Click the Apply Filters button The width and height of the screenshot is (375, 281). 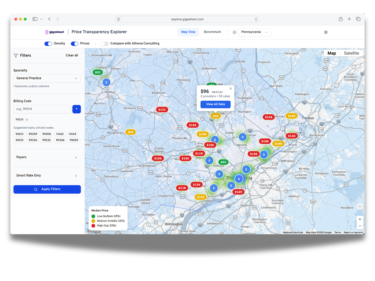47,189
